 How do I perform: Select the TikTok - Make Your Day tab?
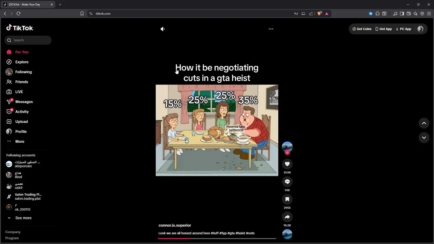[28, 4]
